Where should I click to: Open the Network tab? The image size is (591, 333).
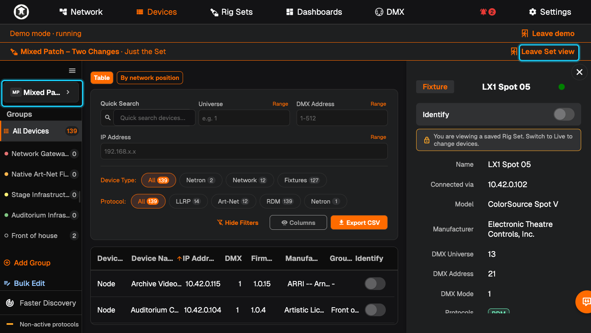81,12
